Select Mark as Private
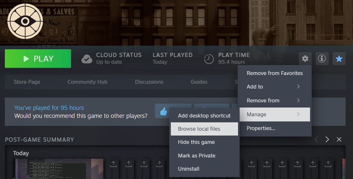The height and width of the screenshot is (179, 353). [204, 156]
